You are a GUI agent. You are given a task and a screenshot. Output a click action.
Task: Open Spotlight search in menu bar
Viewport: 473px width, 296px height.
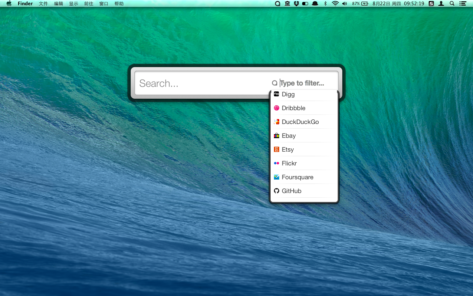pos(452,4)
